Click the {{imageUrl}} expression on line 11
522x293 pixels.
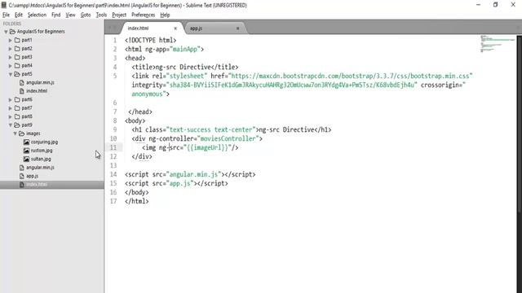(x=207, y=147)
